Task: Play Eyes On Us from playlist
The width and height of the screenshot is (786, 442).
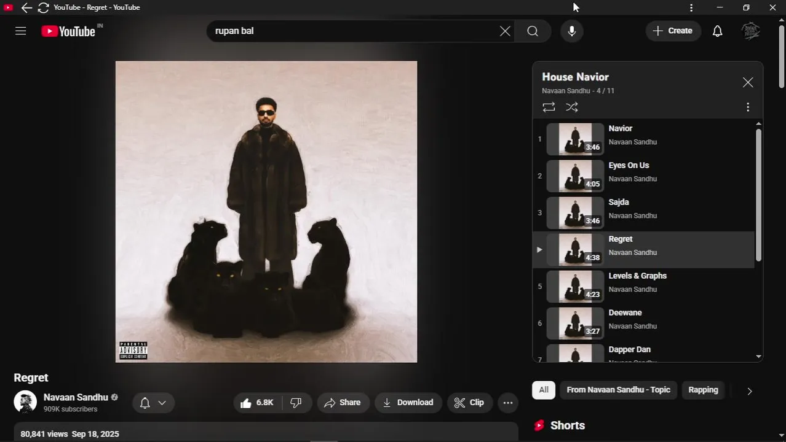Action: click(643, 176)
